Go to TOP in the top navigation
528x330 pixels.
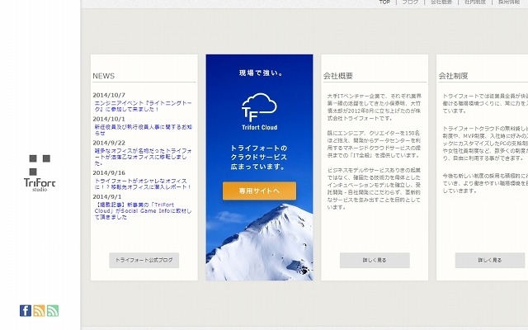[384, 2]
